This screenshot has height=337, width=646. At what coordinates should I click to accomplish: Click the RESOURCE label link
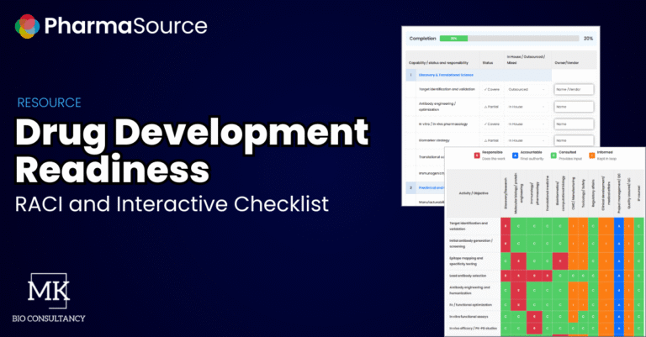click(49, 103)
